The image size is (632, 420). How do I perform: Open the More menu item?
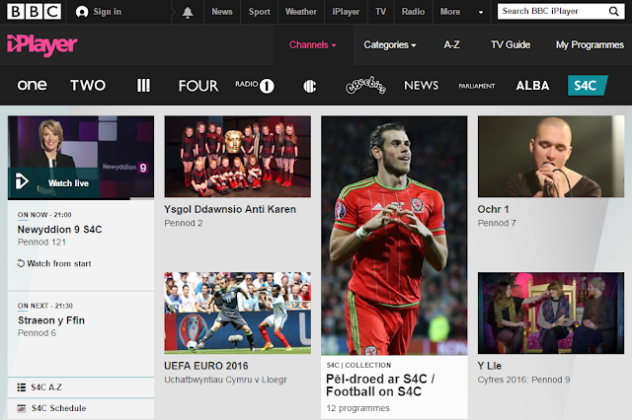click(450, 12)
